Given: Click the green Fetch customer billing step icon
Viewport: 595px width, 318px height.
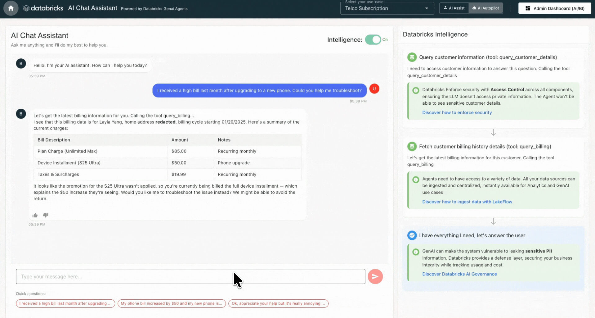Looking at the screenshot, I should point(412,146).
